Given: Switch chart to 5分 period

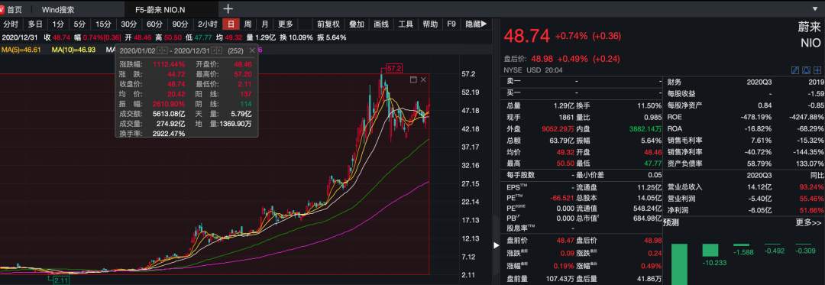Looking at the screenshot, I should pyautogui.click(x=79, y=24).
